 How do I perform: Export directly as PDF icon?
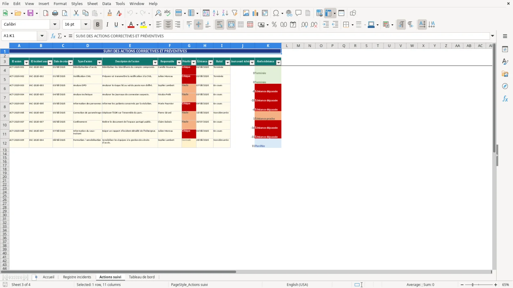click(46, 13)
